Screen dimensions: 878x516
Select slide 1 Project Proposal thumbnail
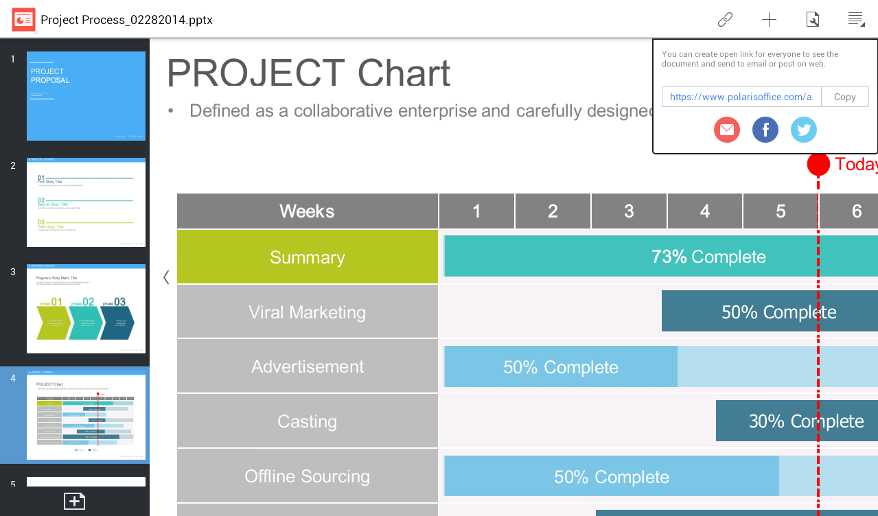pos(86,96)
